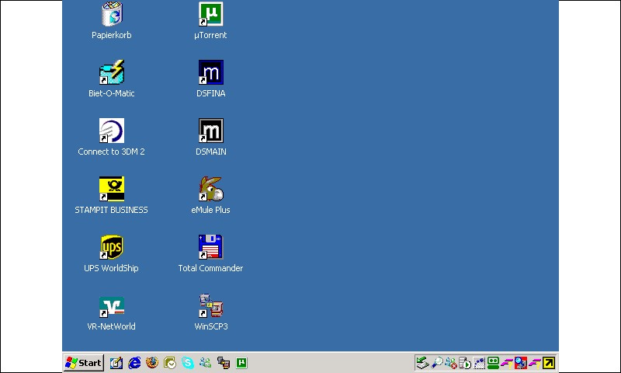Launch MSN Messenger from quick launch
This screenshot has width=621, height=373.
[x=206, y=363]
